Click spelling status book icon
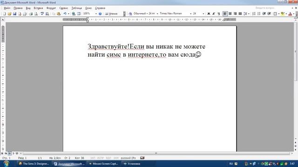Screen dimensions: 298x167 coord(142,158)
